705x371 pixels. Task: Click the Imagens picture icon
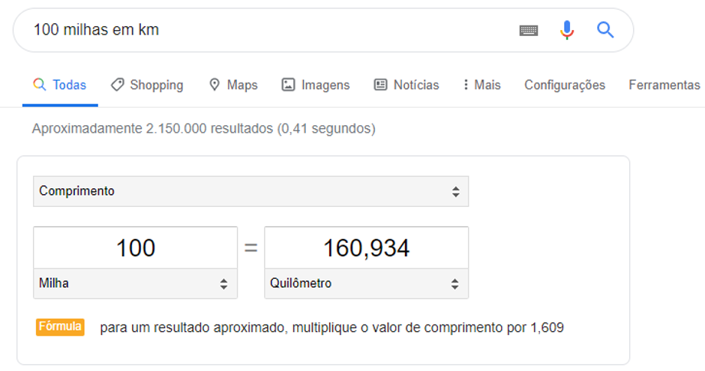288,85
